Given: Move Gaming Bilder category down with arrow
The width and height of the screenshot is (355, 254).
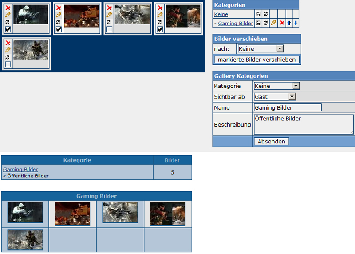Looking at the screenshot, I should [296, 23].
